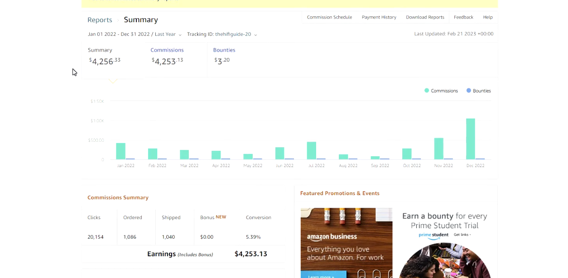Screen dimensions: 568x278
Task: Click the Conversion value 5.39%
Action: click(253, 237)
